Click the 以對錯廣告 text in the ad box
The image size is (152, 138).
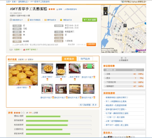[x=124, y=60]
